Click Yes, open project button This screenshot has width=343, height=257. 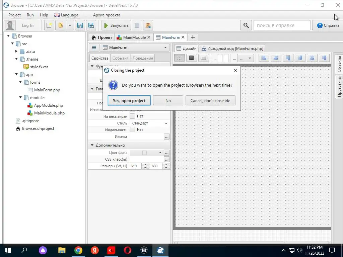(x=129, y=100)
